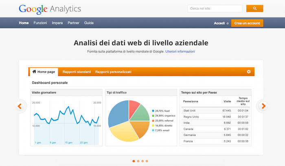
Task: Select the Germania table row
Action: [x=215, y=135]
